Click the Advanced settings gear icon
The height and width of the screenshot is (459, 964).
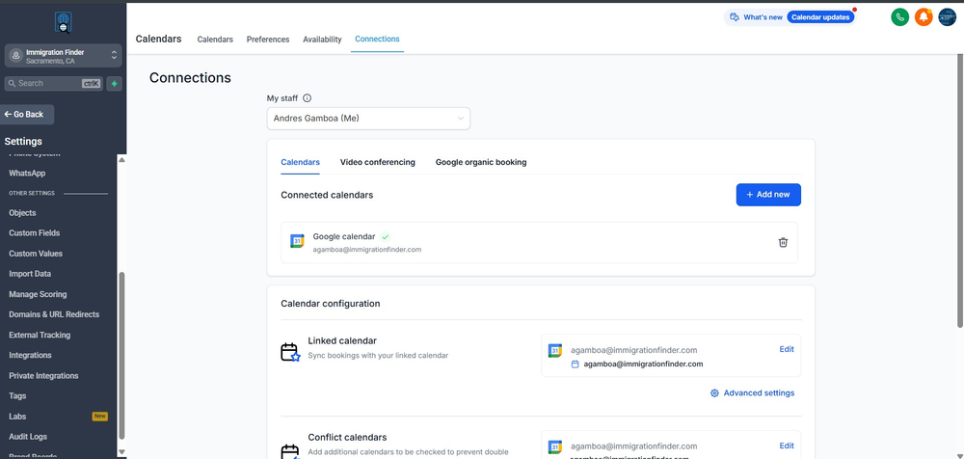[714, 393]
